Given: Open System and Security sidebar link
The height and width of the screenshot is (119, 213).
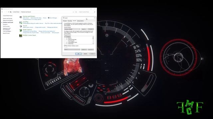Looking at the screenshot, I should point(7,19).
